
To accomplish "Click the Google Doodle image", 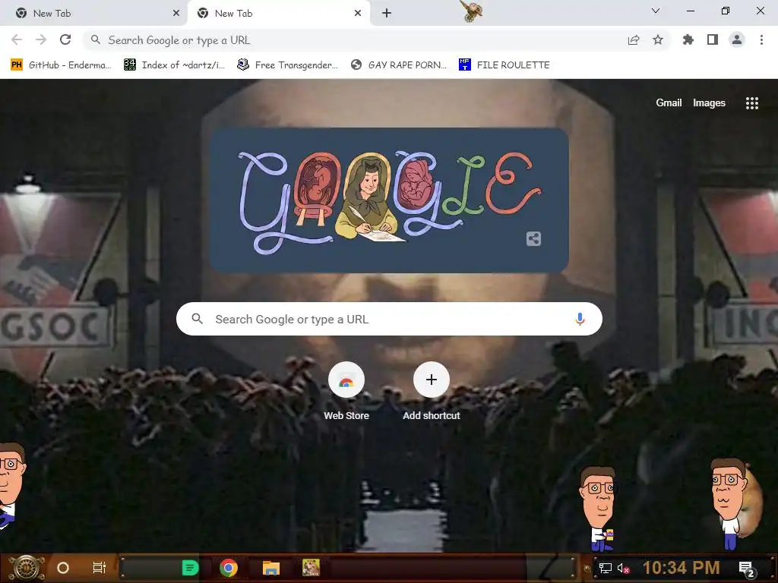I will pyautogui.click(x=389, y=200).
